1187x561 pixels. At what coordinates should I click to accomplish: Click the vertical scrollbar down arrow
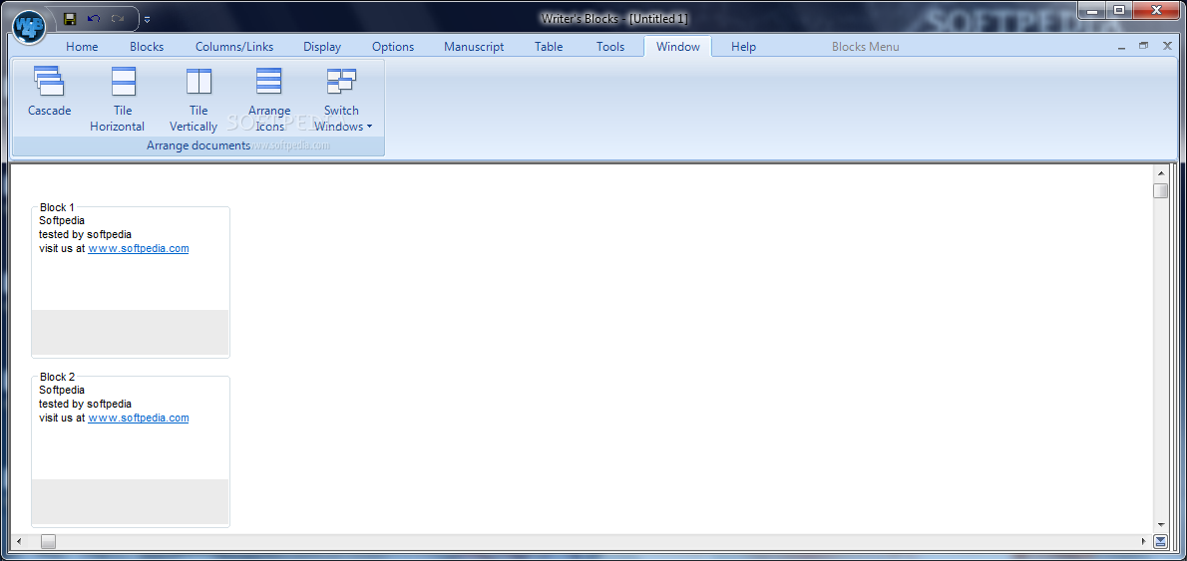tap(1160, 525)
